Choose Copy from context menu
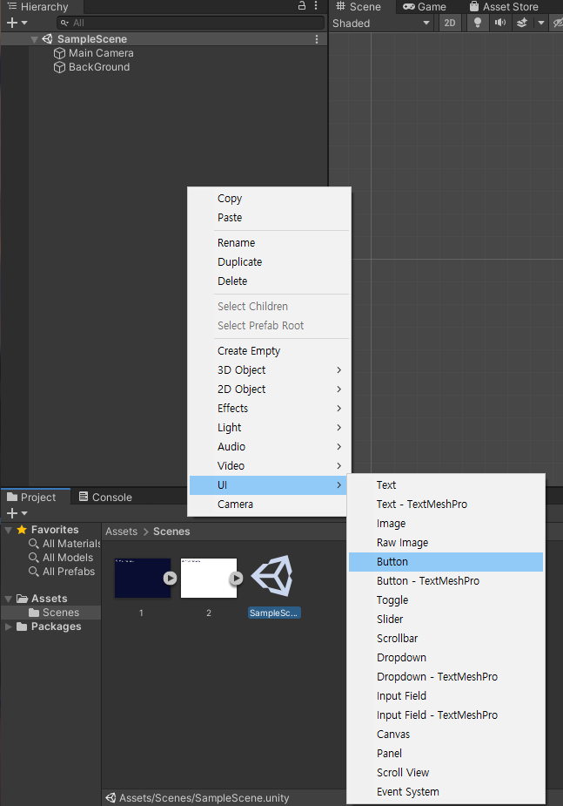The height and width of the screenshot is (806, 563). pos(270,199)
